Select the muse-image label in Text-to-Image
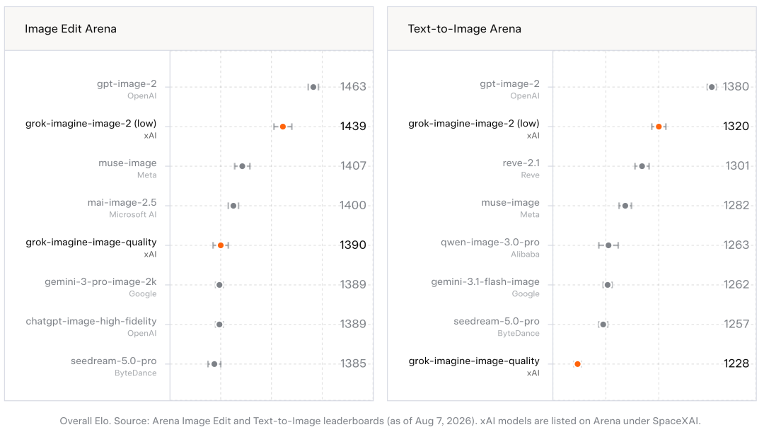 coord(510,203)
